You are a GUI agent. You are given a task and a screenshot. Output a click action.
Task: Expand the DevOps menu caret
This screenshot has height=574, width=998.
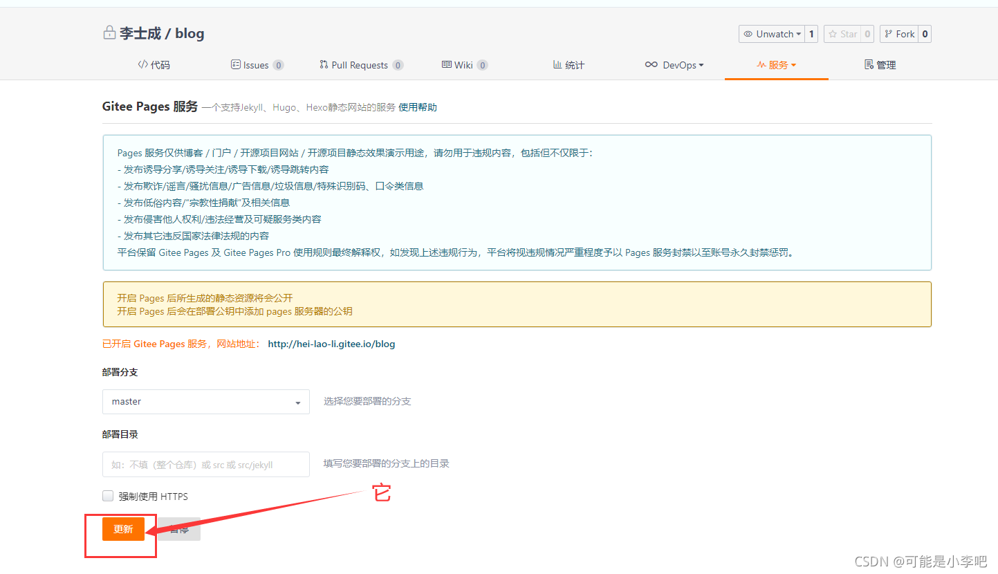pyautogui.click(x=701, y=65)
